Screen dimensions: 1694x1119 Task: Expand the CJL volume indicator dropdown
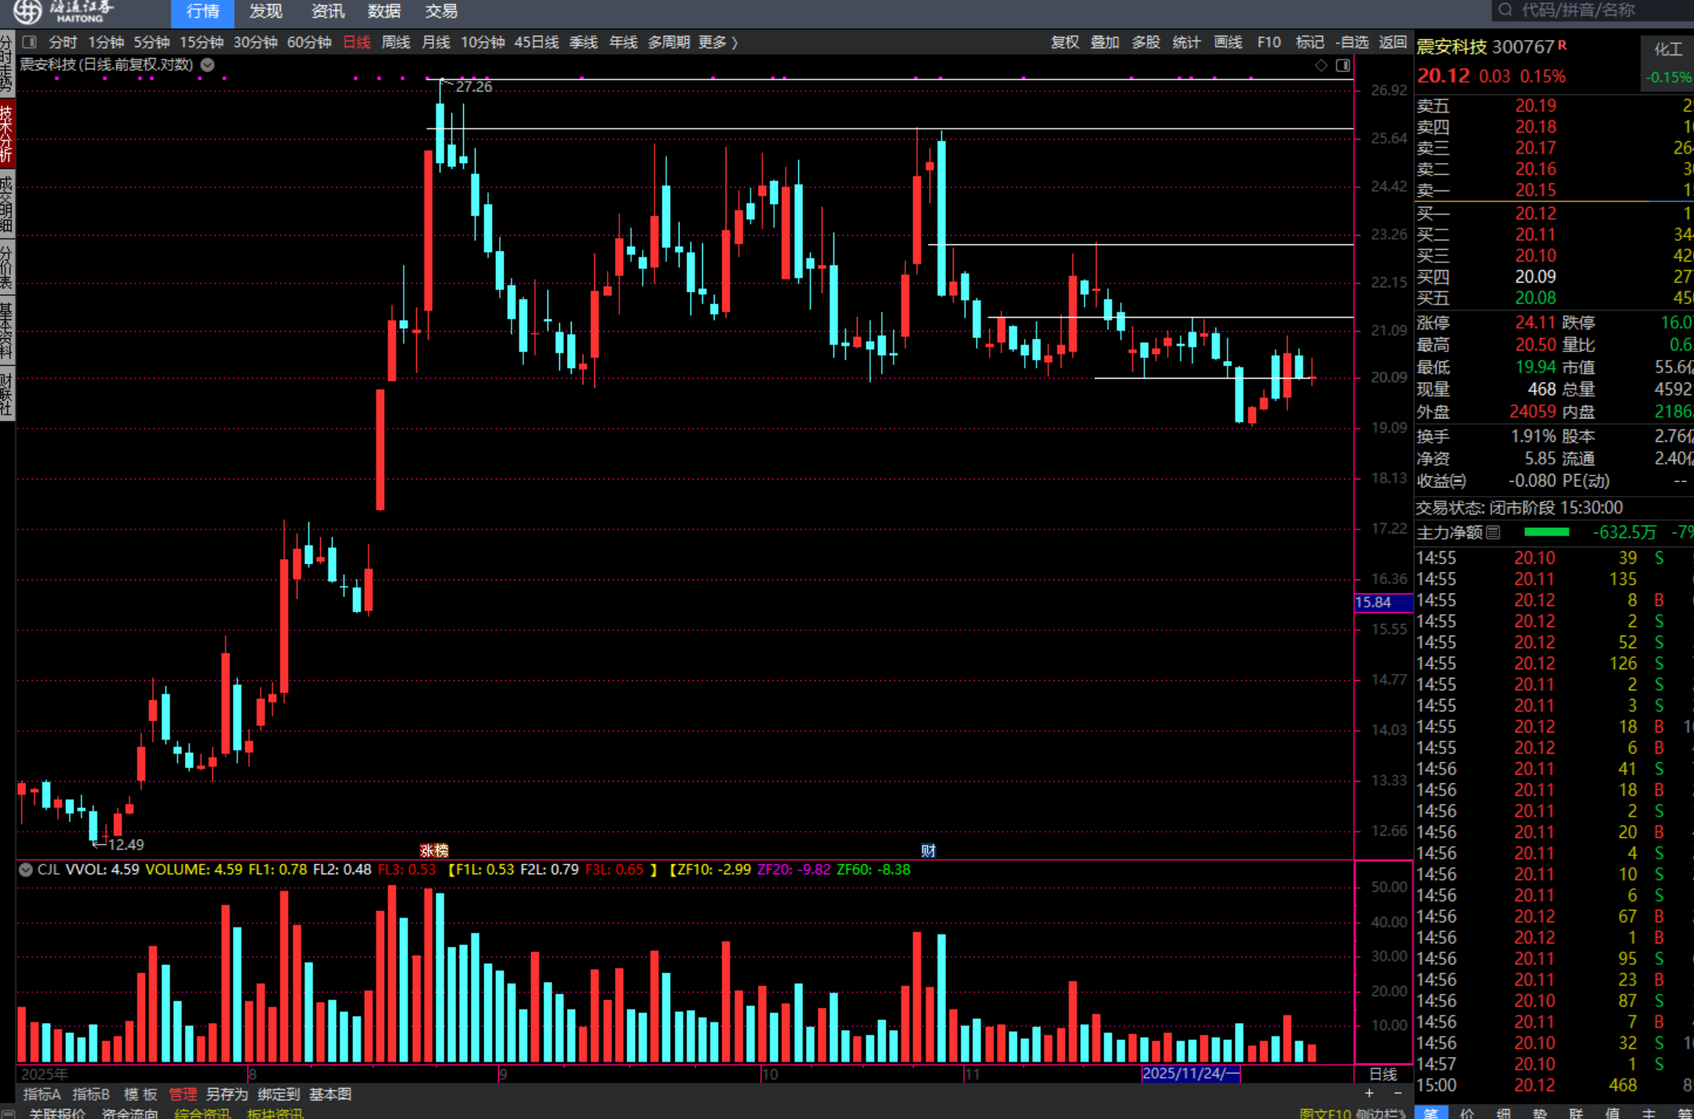26,869
